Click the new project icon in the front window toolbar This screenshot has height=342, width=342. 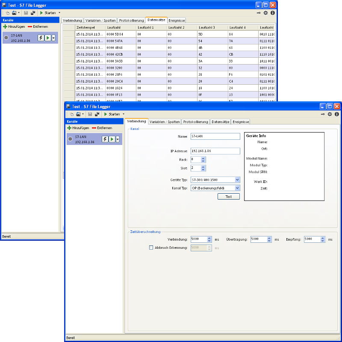[71, 114]
